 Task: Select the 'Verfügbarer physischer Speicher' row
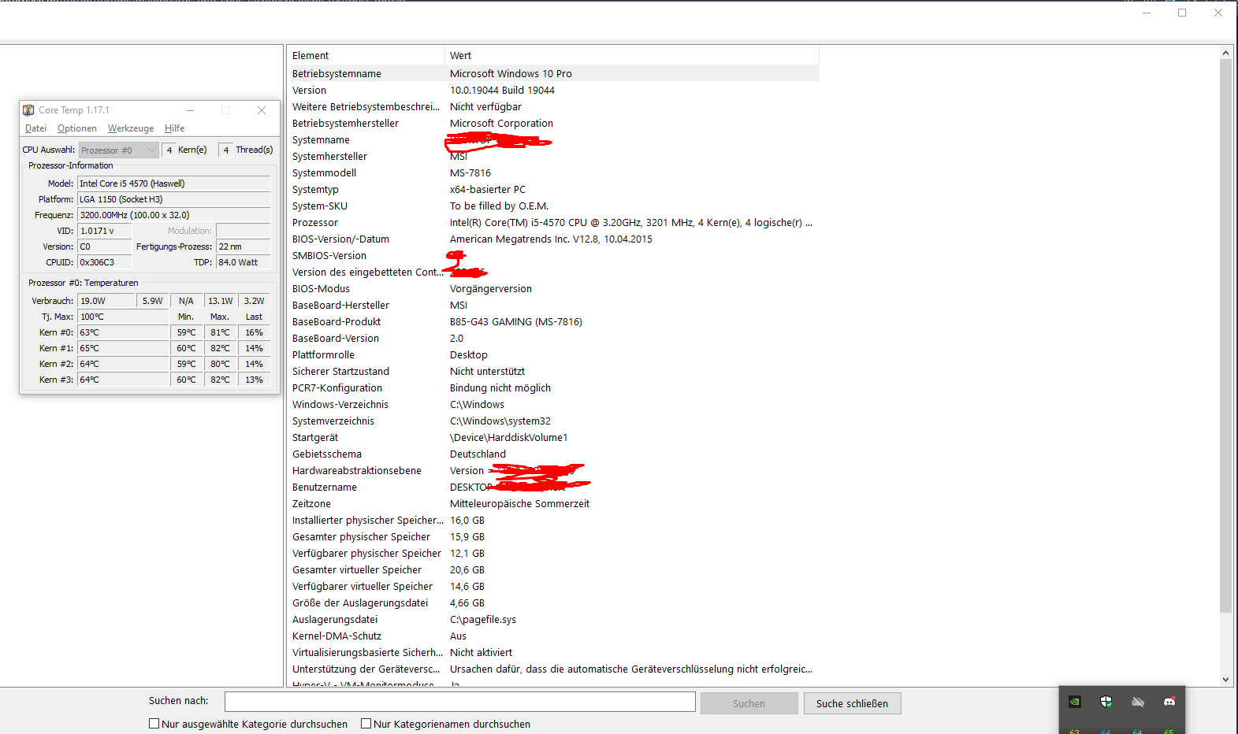[553, 553]
